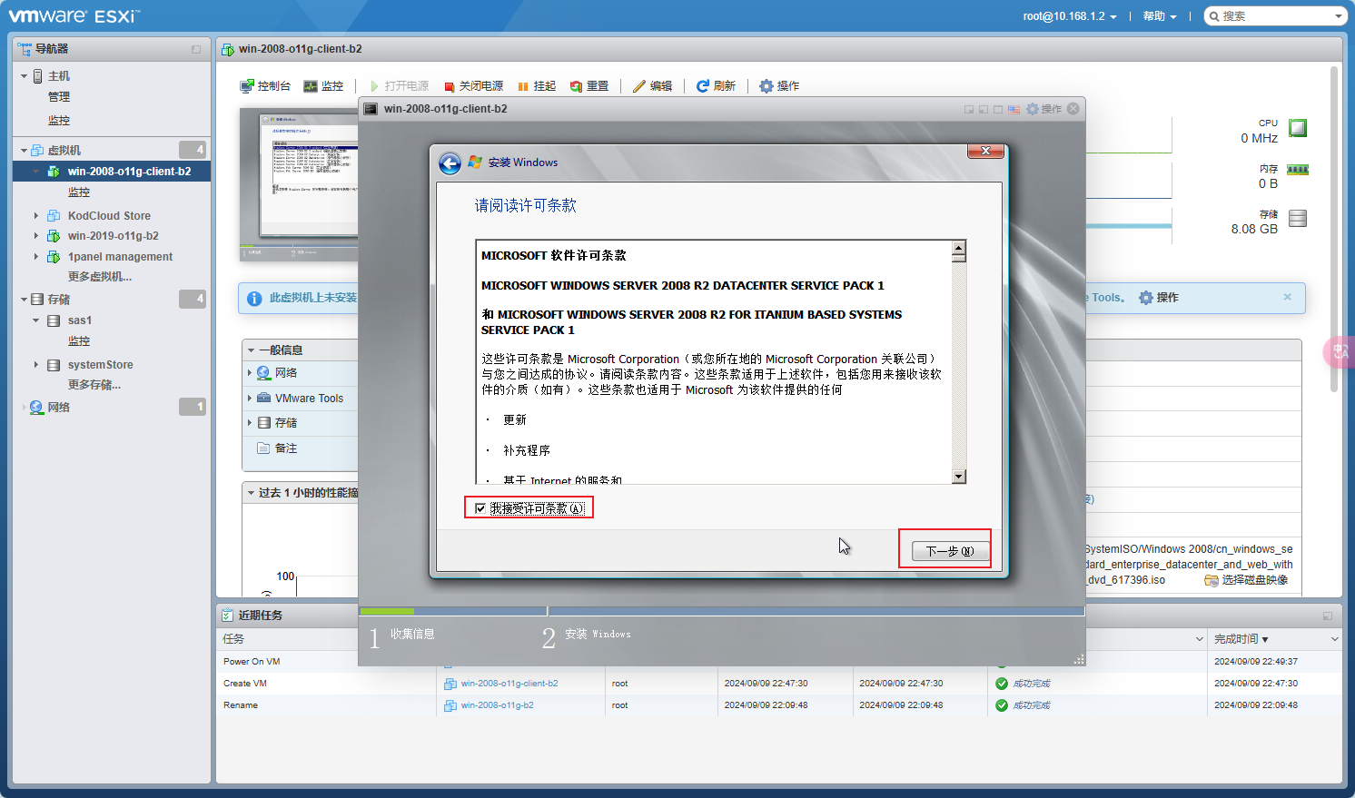Click the Select disk image button (选择磁盘映像)
The height and width of the screenshot is (798, 1355).
1246,580
